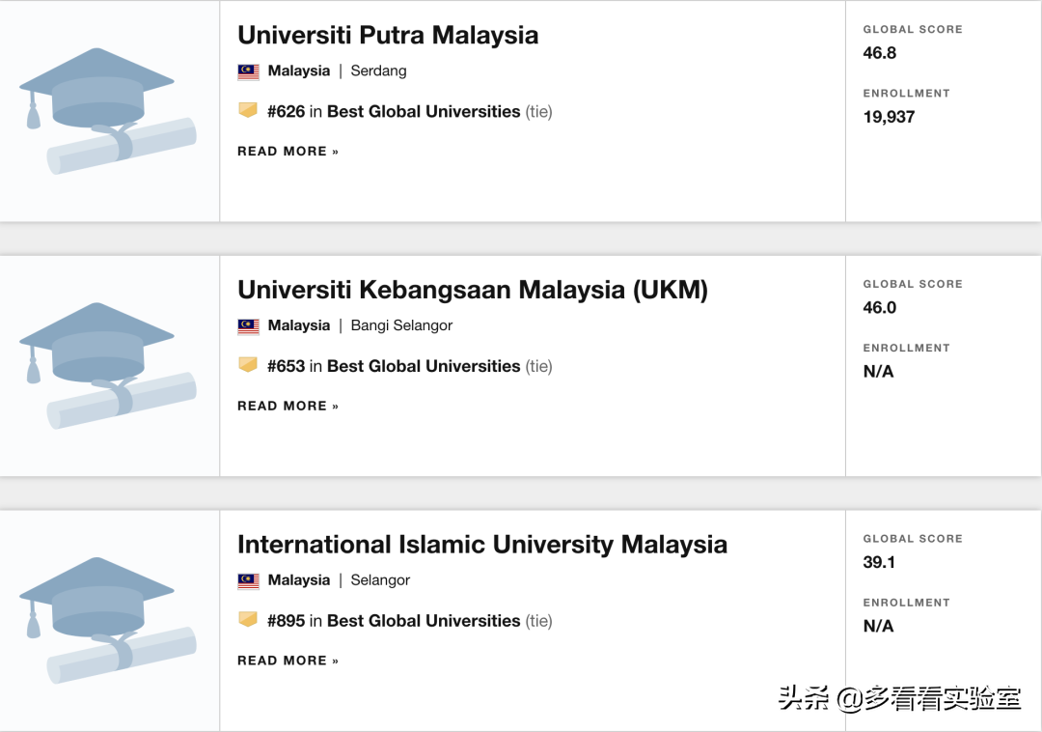Click the 46.8 global score value
The image size is (1042, 732).
click(879, 53)
